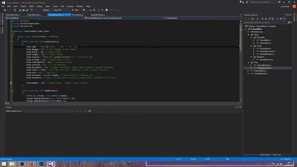Select TutorialSword.cs in Solution Explorer

tap(266, 60)
